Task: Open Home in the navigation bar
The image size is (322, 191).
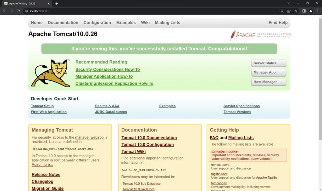Action: pos(37,23)
